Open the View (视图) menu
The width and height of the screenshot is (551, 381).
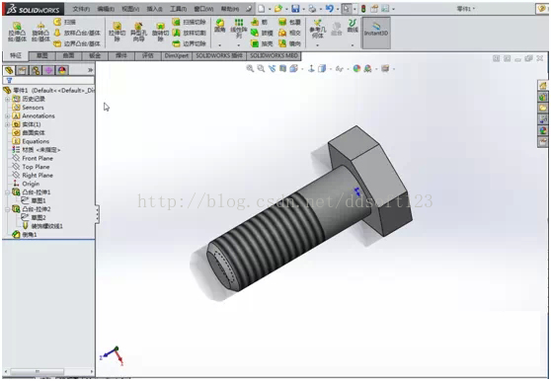pos(130,9)
